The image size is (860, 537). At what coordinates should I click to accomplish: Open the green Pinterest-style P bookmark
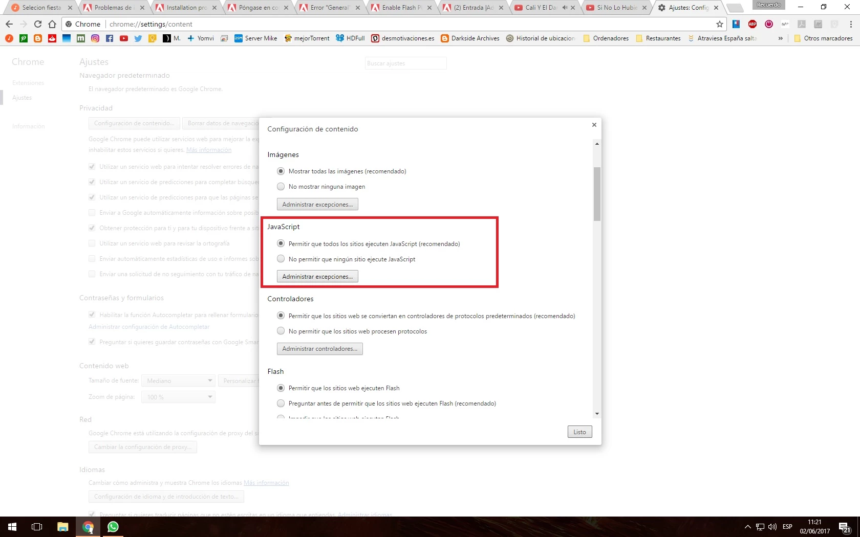pos(24,38)
